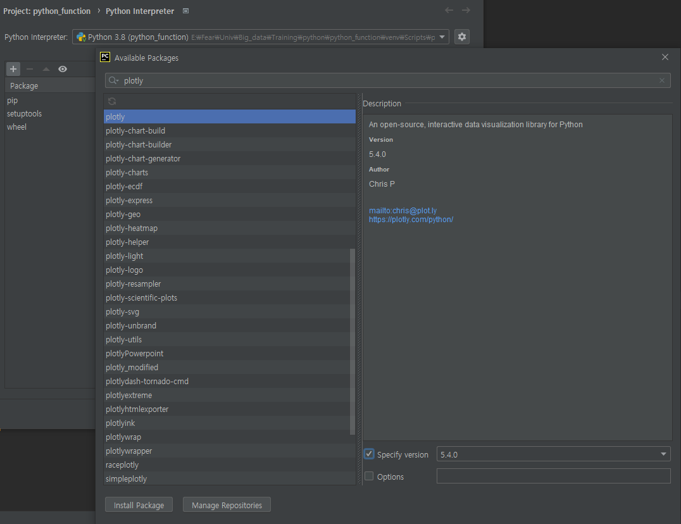Close the Available Packages dialog

[665, 58]
